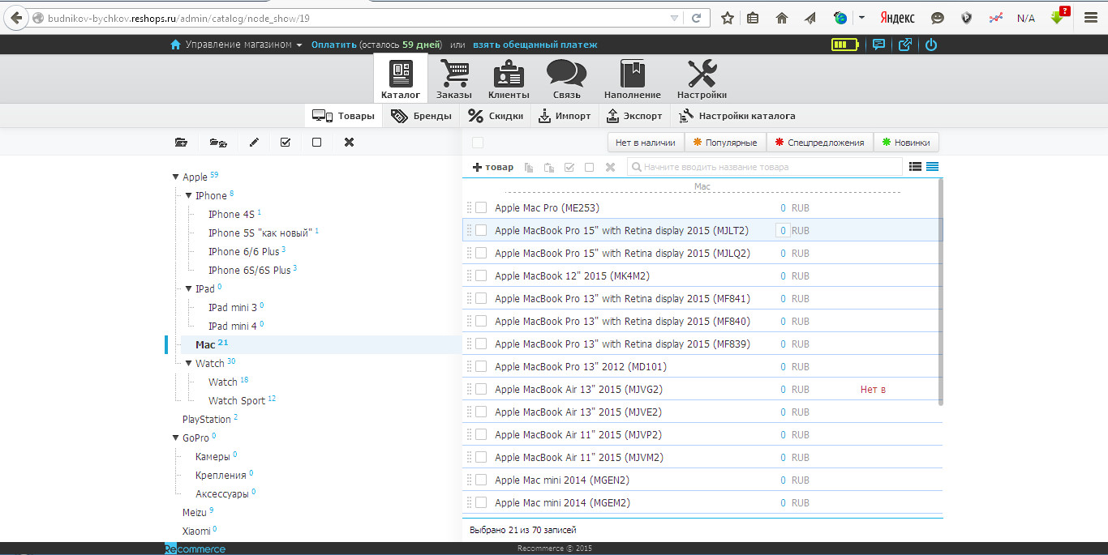
Task: Select the IPad mini 4 category
Action: pos(232,327)
